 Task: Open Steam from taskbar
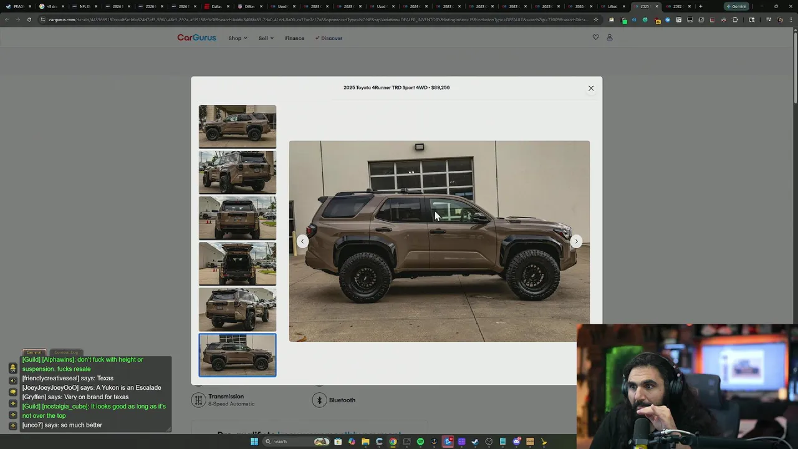(x=475, y=442)
